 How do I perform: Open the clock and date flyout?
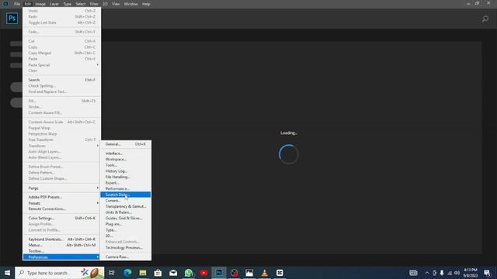[471, 273]
